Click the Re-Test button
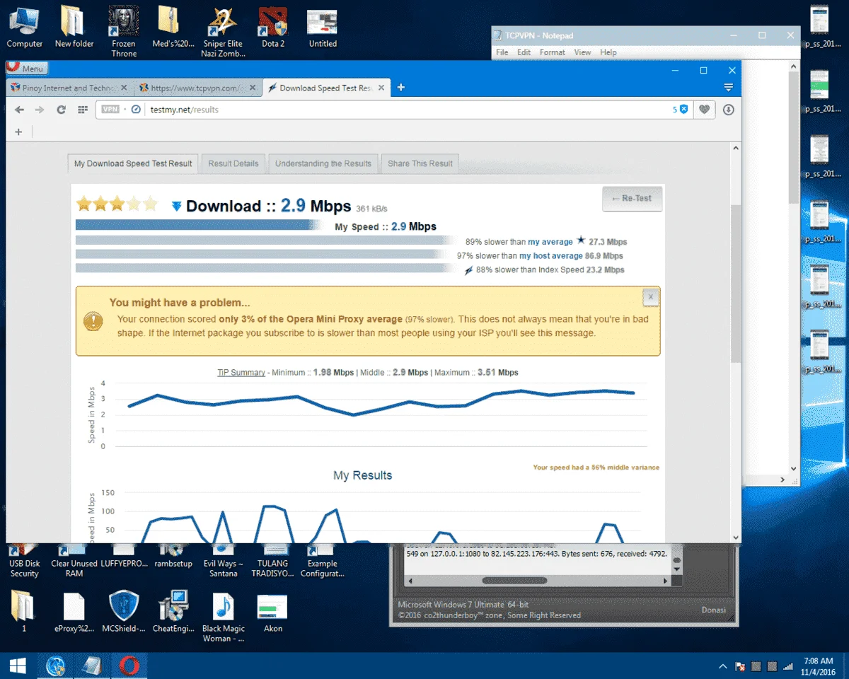 click(x=632, y=199)
